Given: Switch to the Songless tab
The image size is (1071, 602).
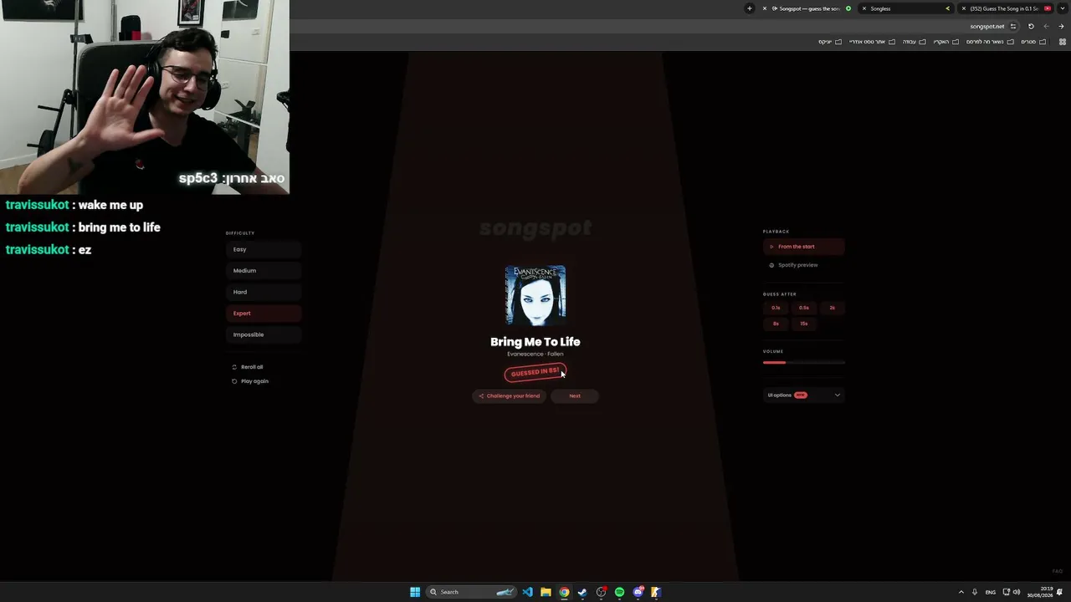Looking at the screenshot, I should click(x=907, y=8).
